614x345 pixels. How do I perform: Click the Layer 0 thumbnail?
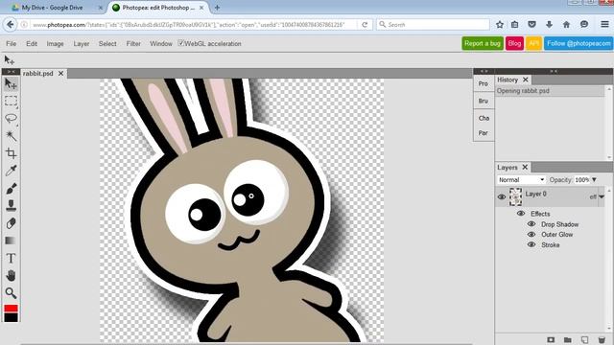[x=515, y=196]
